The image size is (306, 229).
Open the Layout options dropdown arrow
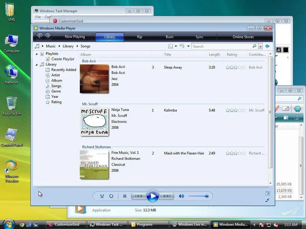tap(176, 46)
